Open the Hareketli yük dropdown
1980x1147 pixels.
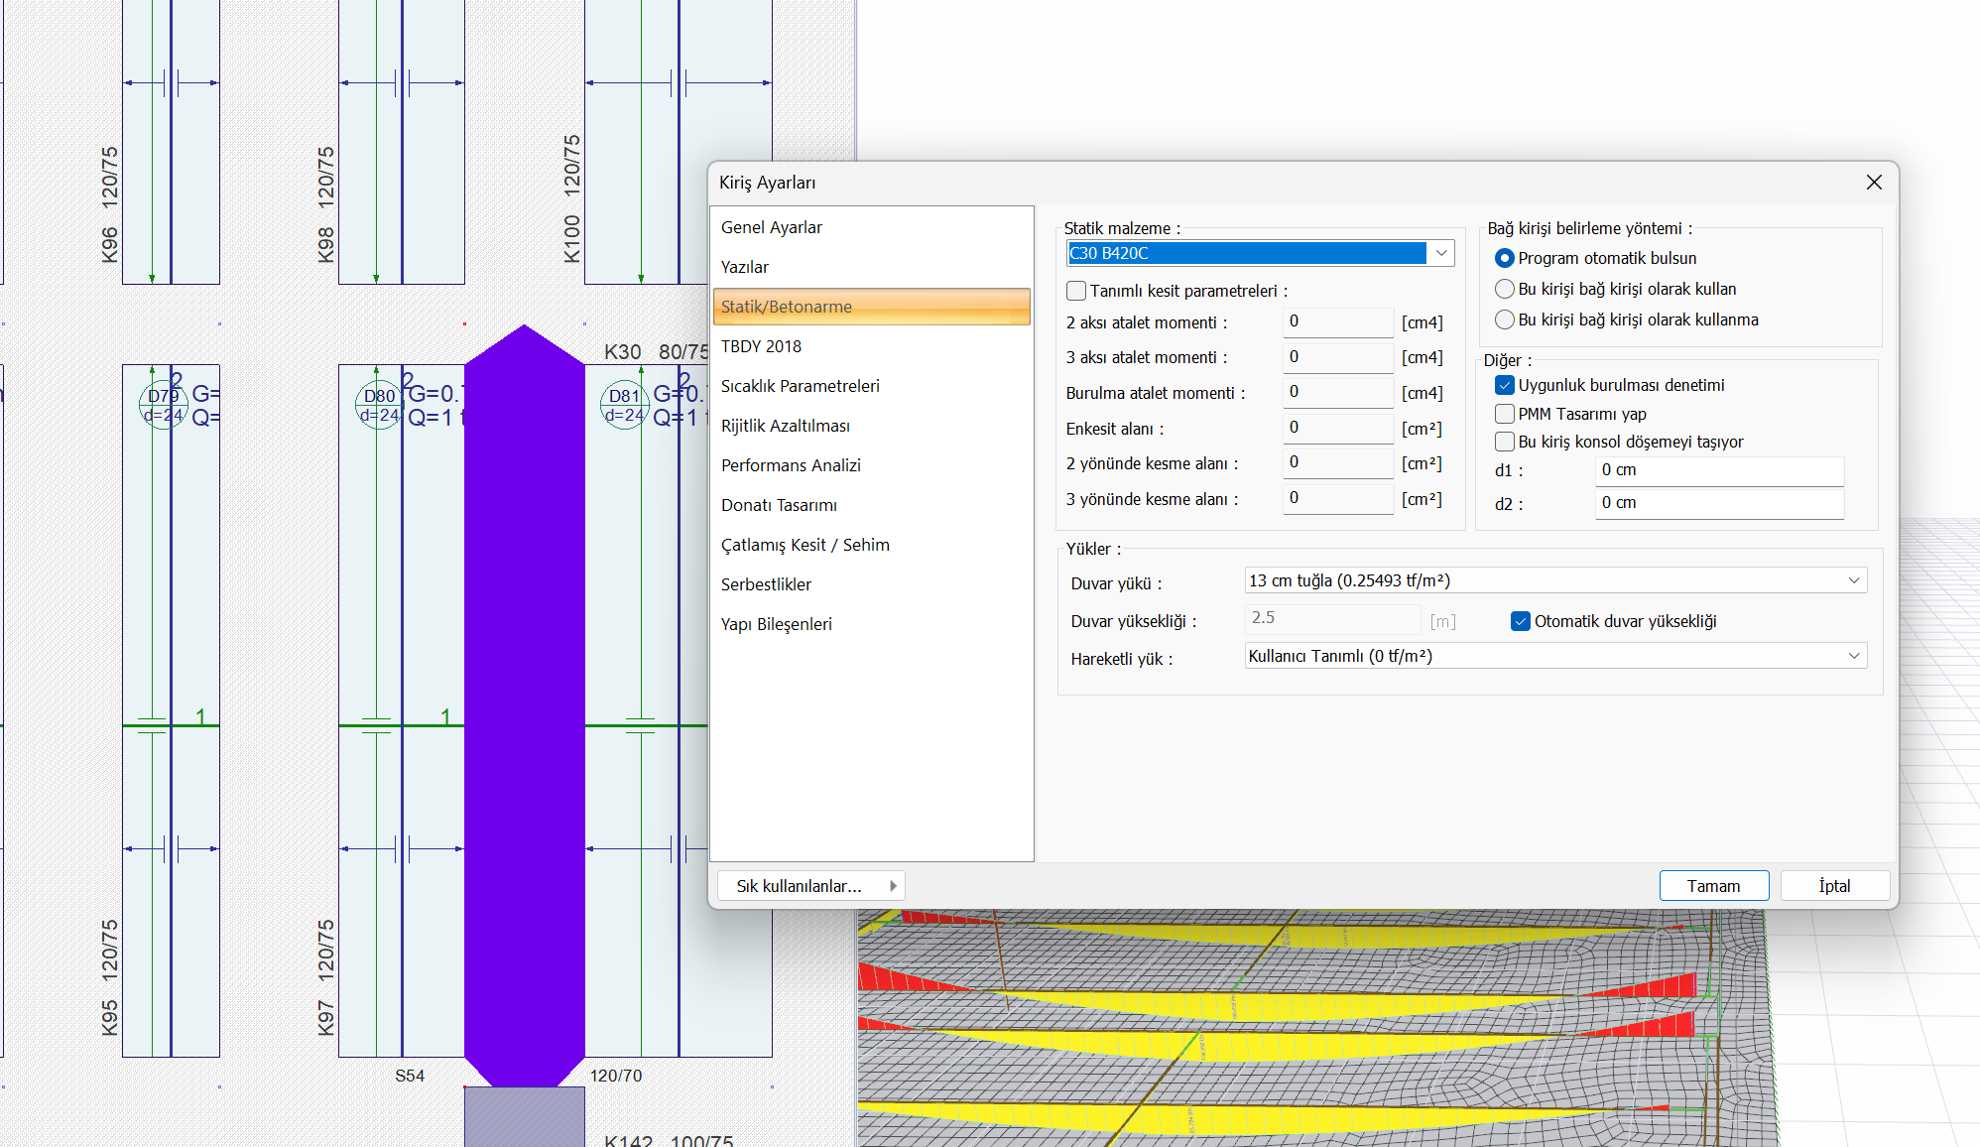[x=1853, y=656]
